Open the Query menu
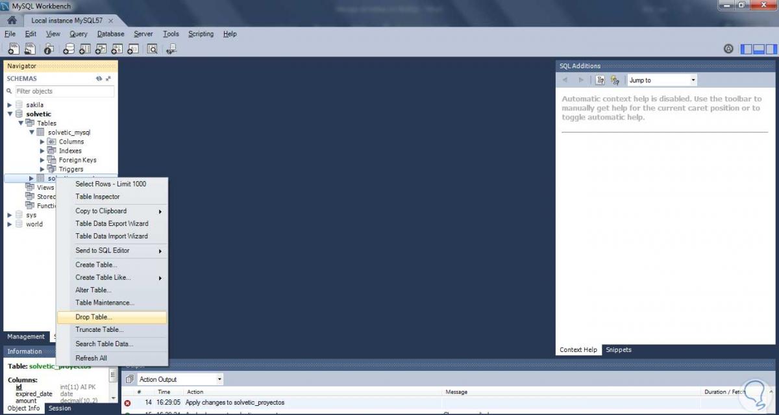Screen dimensions: 779x415 point(79,34)
